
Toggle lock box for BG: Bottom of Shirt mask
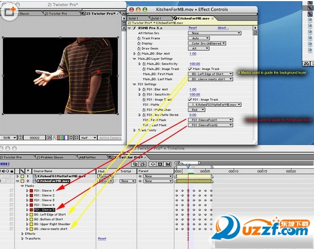point(11,219)
